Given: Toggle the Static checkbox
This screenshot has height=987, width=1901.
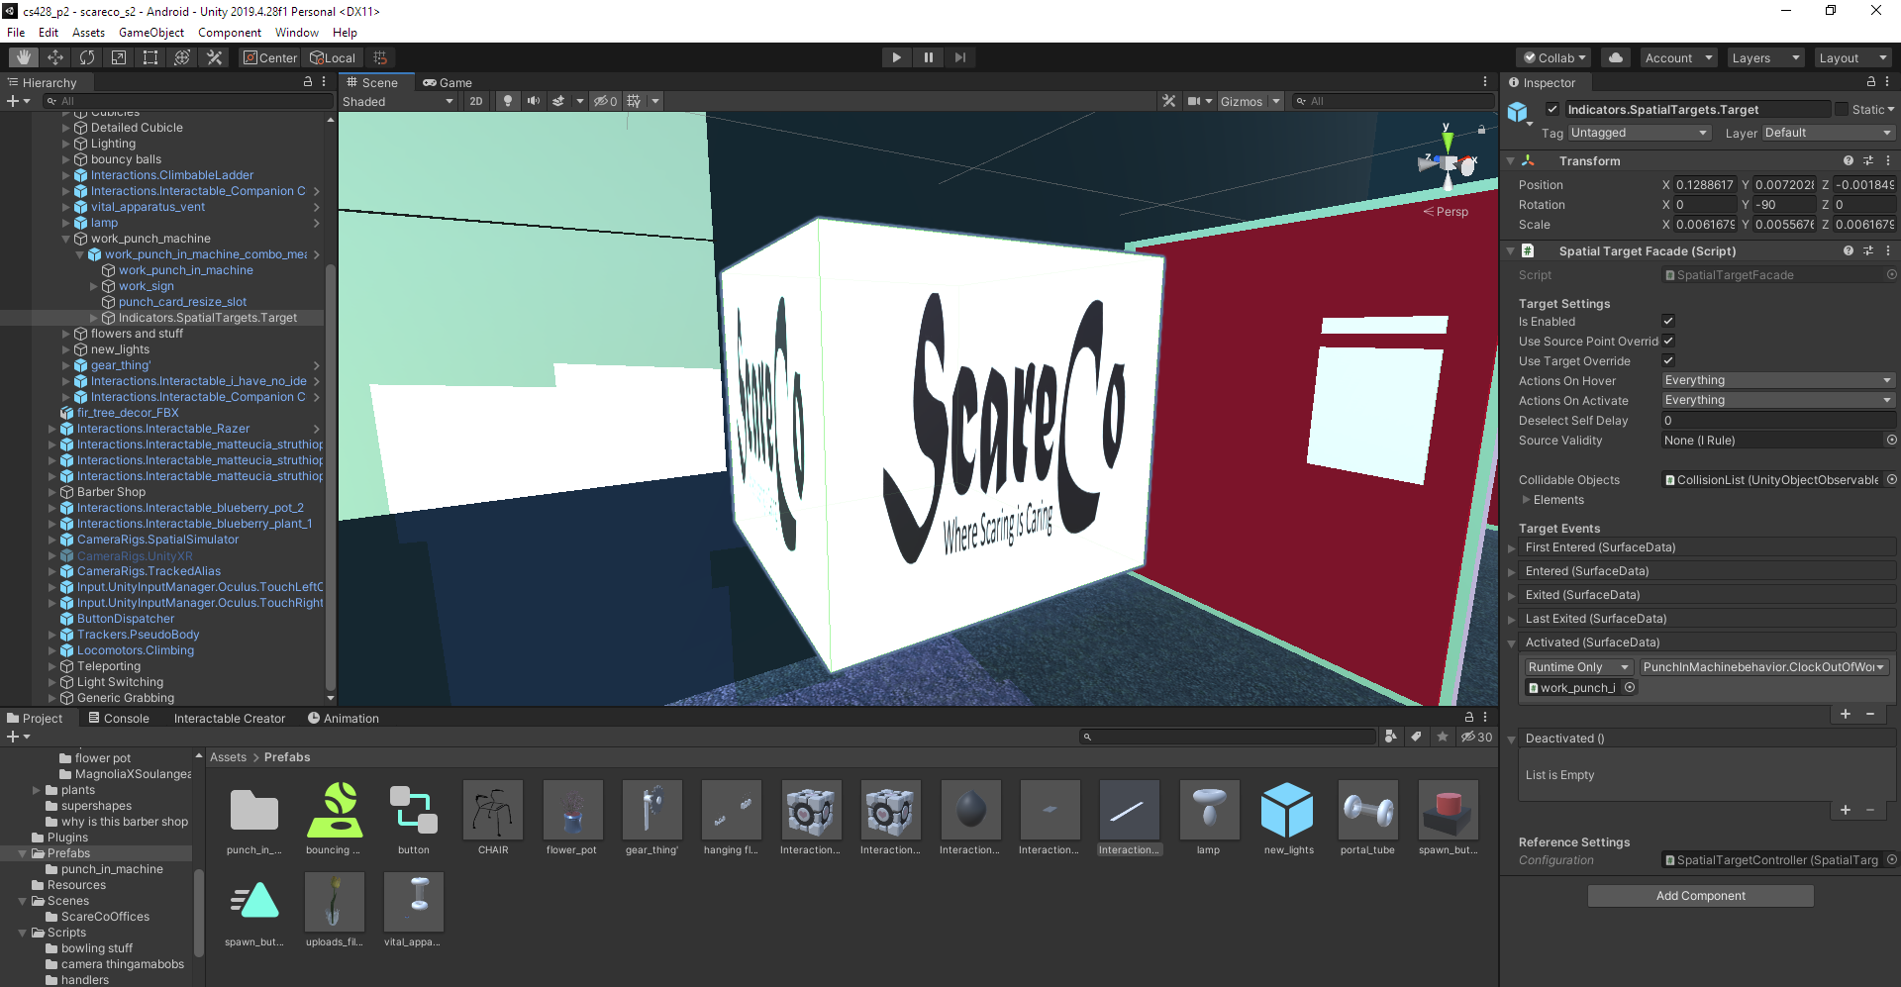Looking at the screenshot, I should tap(1842, 109).
